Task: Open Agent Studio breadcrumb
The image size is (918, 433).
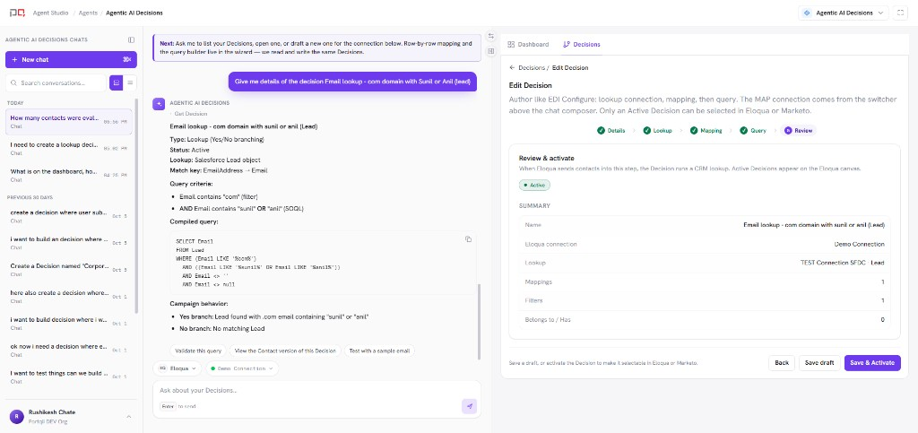Action: point(50,13)
